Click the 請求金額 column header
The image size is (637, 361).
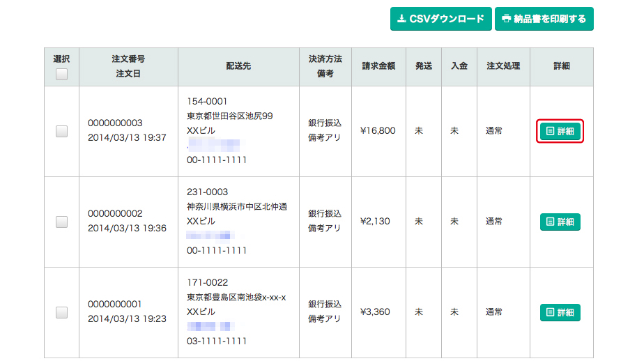click(x=378, y=66)
